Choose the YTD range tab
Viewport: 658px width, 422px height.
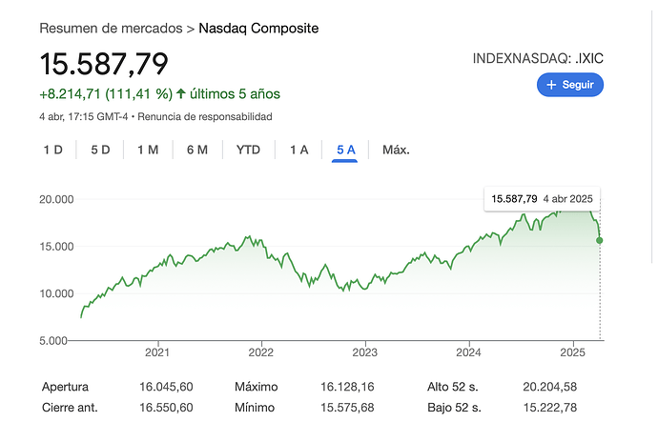pyautogui.click(x=248, y=150)
